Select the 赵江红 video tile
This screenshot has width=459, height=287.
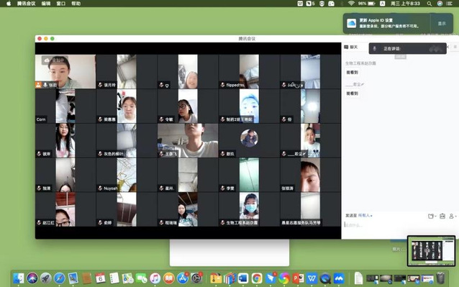[x=65, y=209]
